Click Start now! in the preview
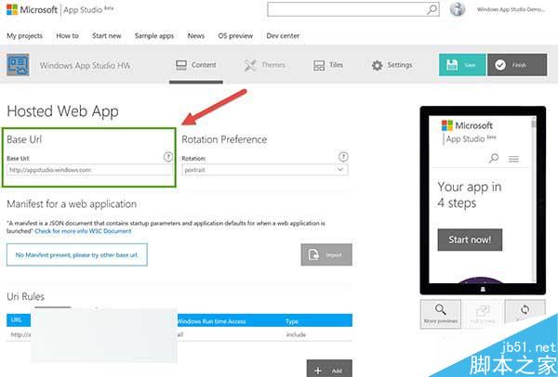 click(470, 240)
